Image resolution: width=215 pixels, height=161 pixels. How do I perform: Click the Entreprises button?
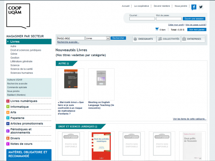pyautogui.click(x=193, y=39)
